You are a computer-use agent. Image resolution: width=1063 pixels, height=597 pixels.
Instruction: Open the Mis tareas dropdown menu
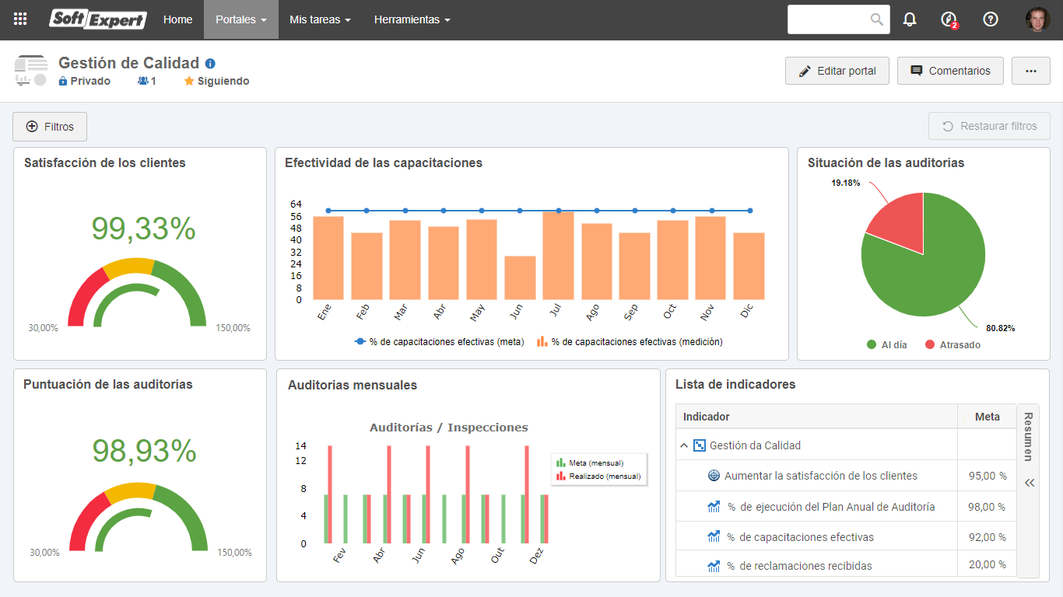tap(320, 19)
